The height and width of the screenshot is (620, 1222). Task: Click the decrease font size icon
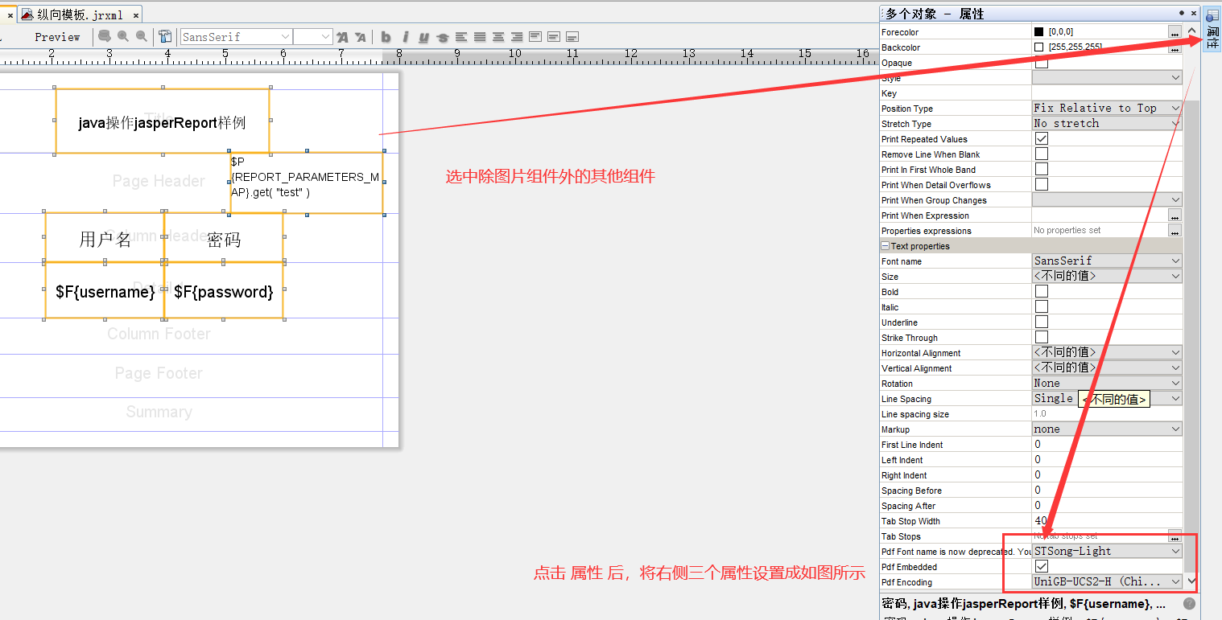click(x=361, y=36)
